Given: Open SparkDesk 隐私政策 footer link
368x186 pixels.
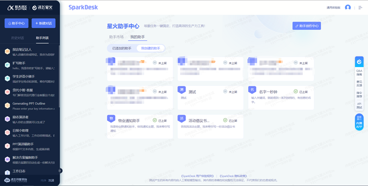Looking at the screenshot, I should (233, 176).
